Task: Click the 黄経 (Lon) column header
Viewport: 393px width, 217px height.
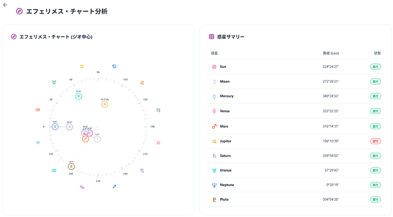Action: [331, 53]
